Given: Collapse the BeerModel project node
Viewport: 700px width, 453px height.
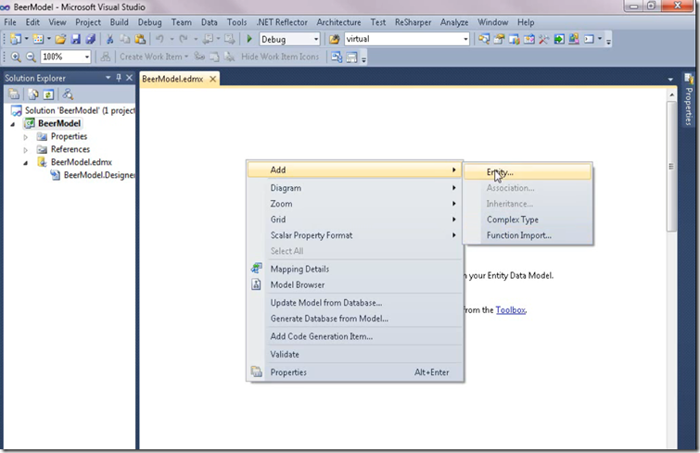Looking at the screenshot, I should (13, 124).
